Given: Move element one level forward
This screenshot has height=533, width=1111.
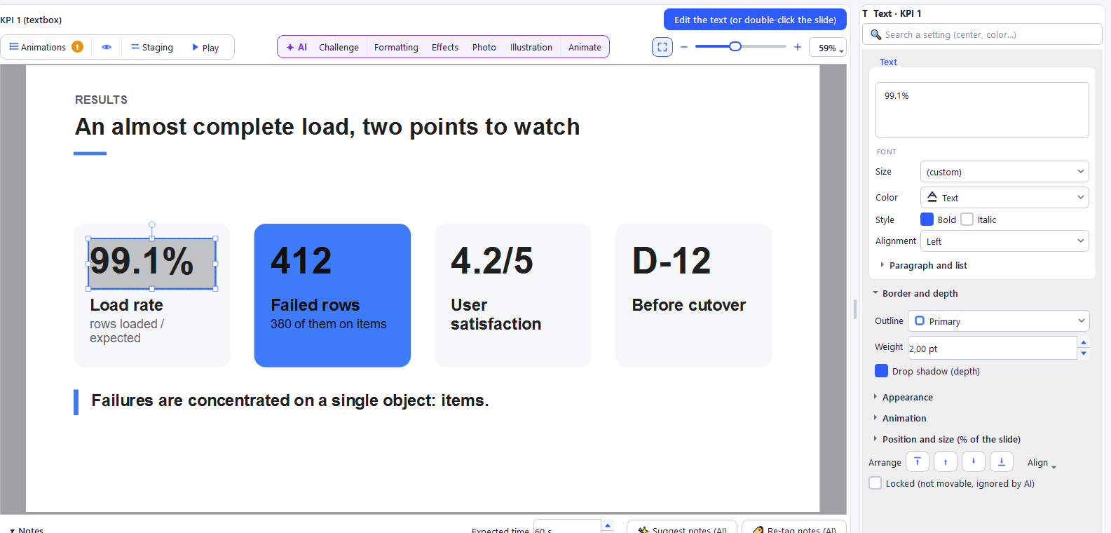Looking at the screenshot, I should (946, 461).
